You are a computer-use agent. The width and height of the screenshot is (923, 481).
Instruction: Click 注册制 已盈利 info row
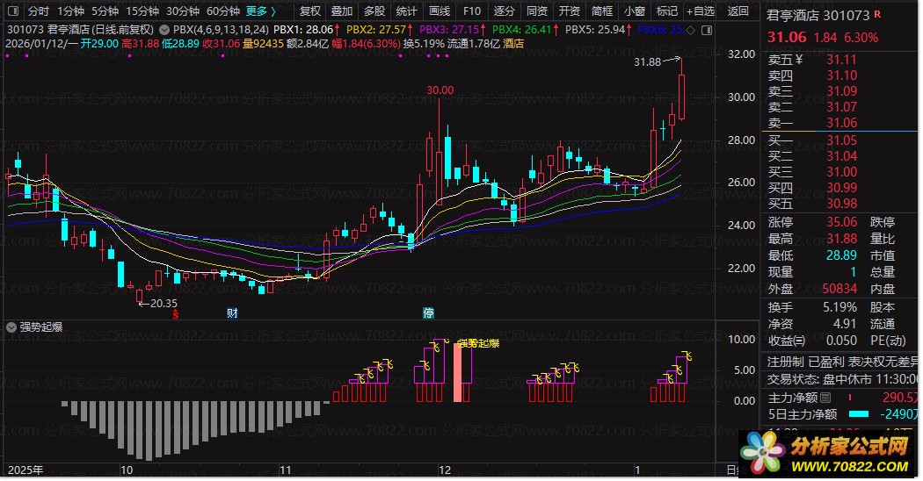pyautogui.click(x=842, y=362)
